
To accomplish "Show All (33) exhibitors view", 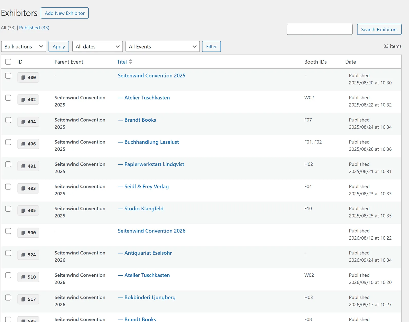I will click(x=8, y=28).
